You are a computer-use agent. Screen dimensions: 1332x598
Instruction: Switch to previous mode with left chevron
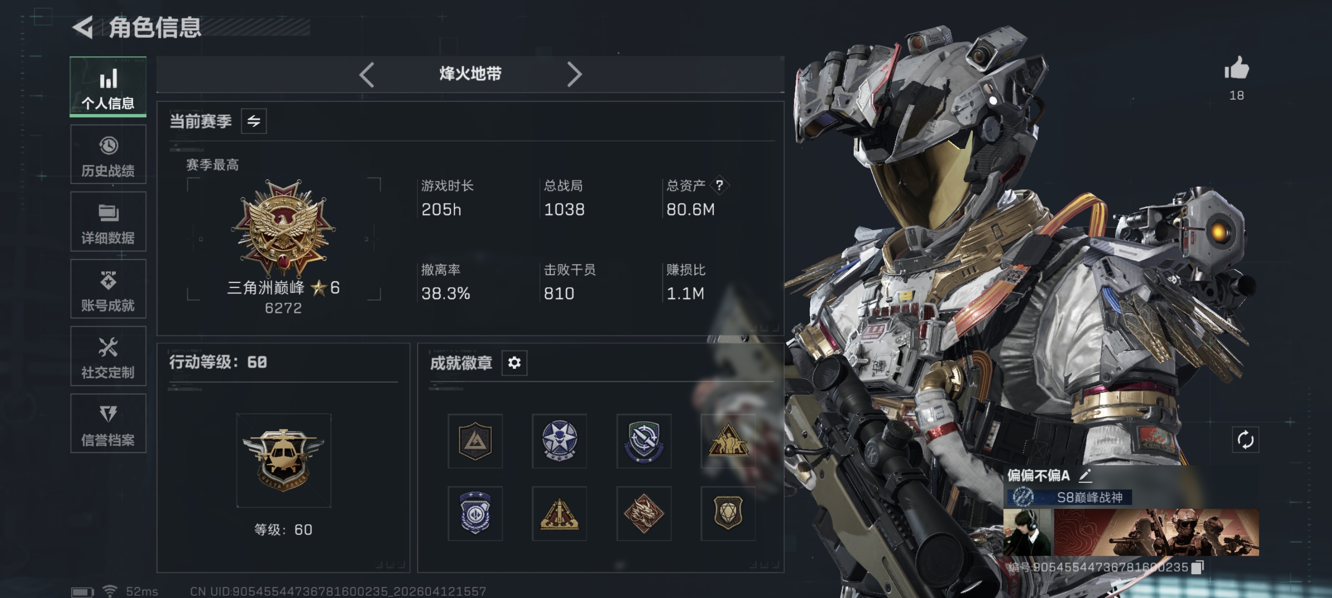click(367, 75)
